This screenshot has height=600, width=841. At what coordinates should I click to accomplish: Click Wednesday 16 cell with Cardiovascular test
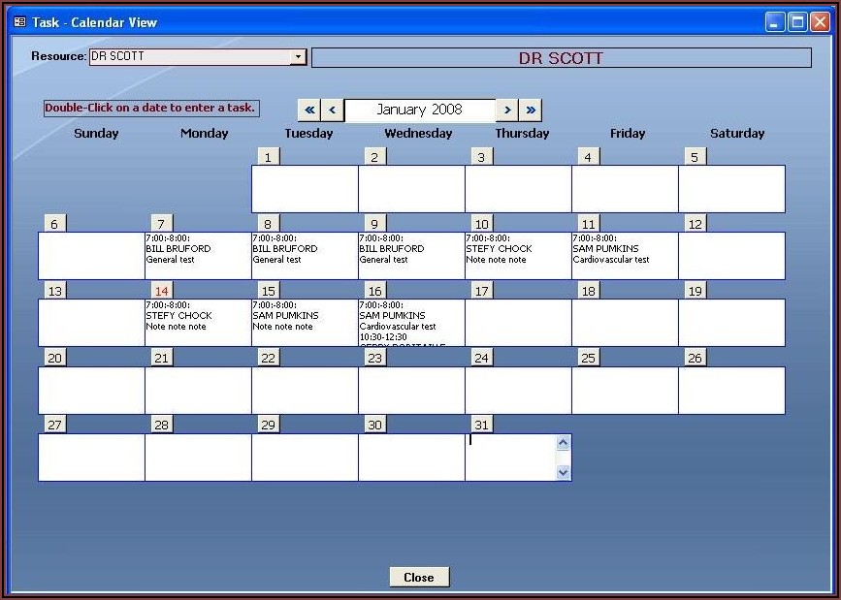click(x=411, y=323)
